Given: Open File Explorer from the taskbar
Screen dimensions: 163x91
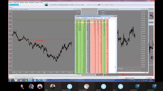Looking at the screenshot, I should pyautogui.click(x=16, y=80).
